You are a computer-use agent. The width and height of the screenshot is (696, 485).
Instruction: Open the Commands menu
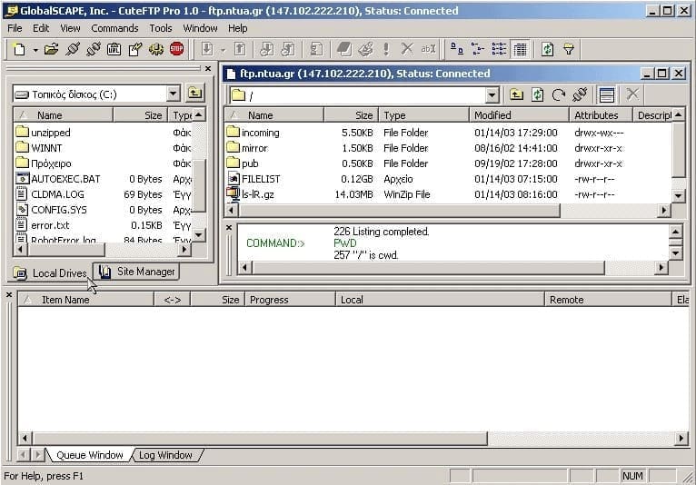click(x=114, y=28)
